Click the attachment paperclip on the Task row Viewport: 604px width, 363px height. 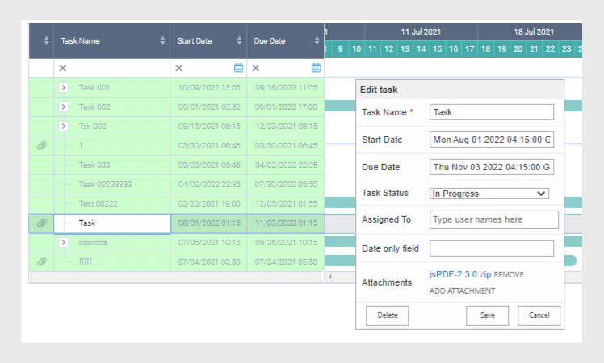42,223
